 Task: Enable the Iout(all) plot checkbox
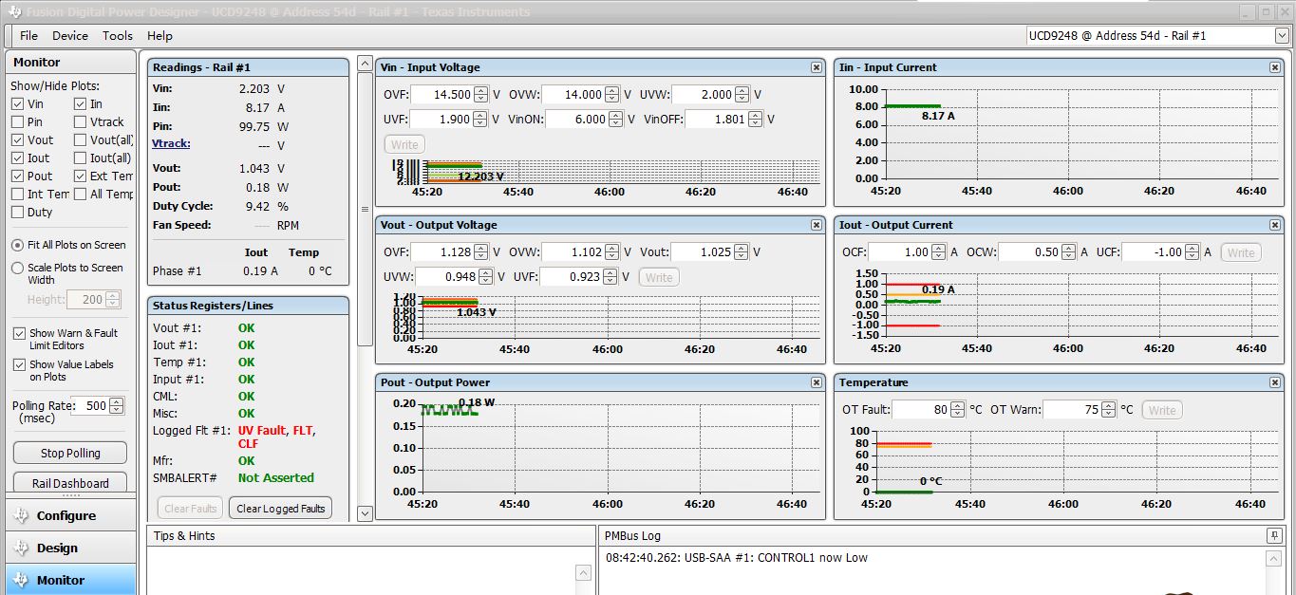click(81, 158)
